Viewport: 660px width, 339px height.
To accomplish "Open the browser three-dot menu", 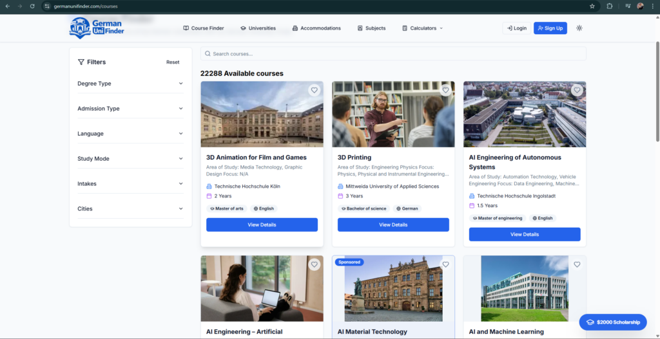I will coord(652,6).
